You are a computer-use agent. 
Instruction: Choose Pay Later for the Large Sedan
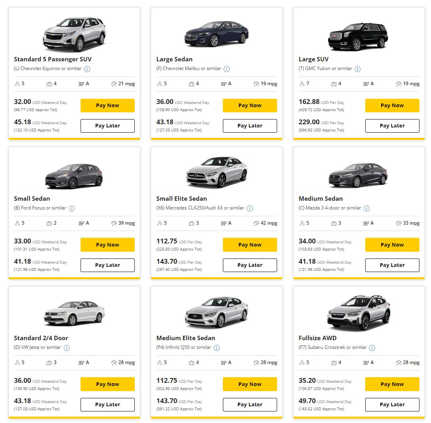[x=250, y=125]
